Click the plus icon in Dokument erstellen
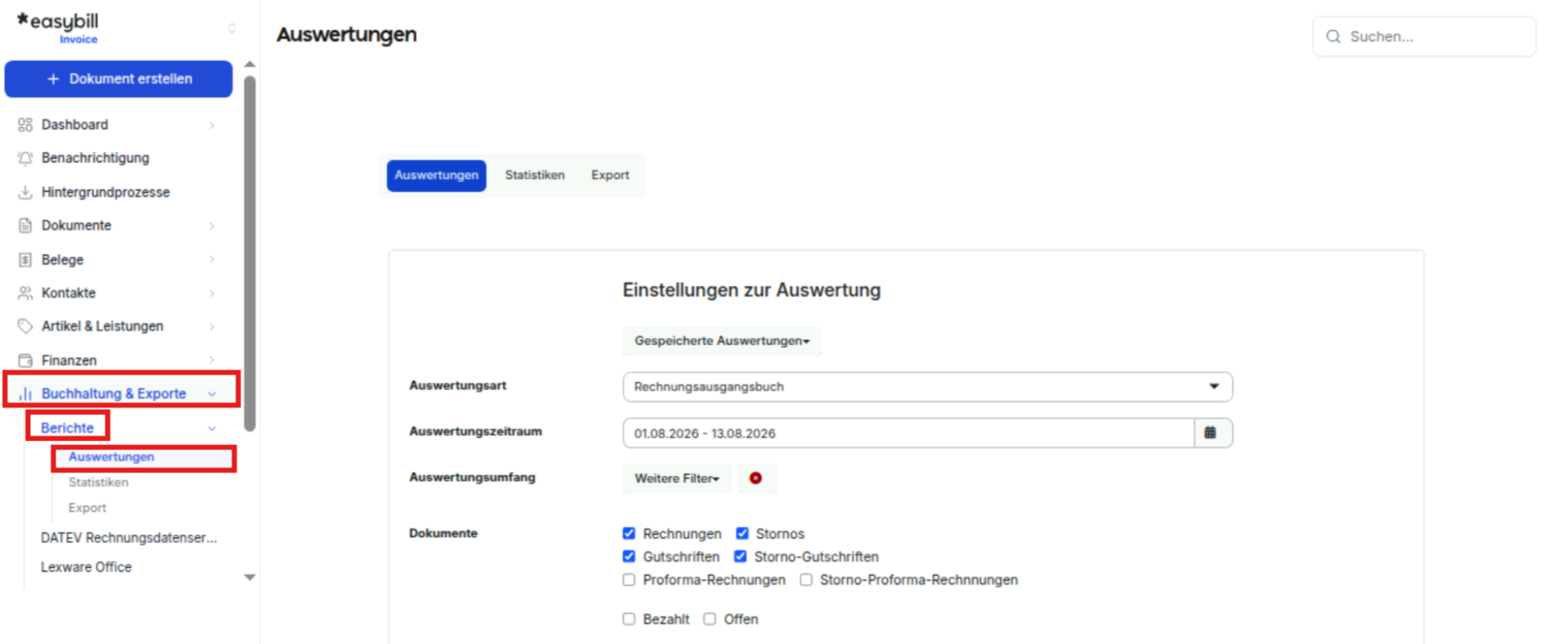 pos(53,79)
